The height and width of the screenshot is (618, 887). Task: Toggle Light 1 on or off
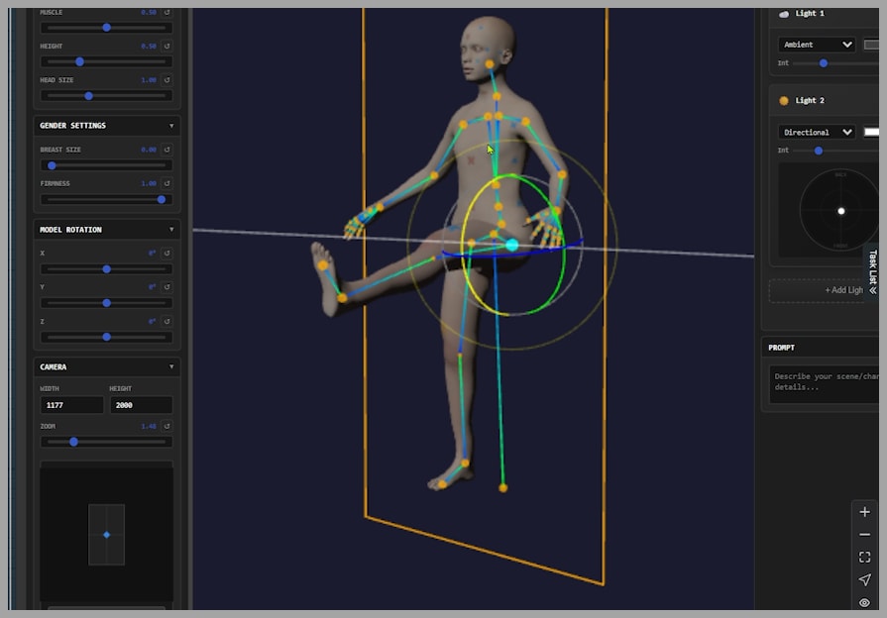(x=784, y=14)
